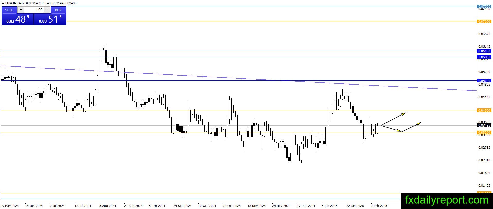The image size is (493, 209).
Task: Select the upper yellow-tipped forecast arrow
Action: coord(394,119)
